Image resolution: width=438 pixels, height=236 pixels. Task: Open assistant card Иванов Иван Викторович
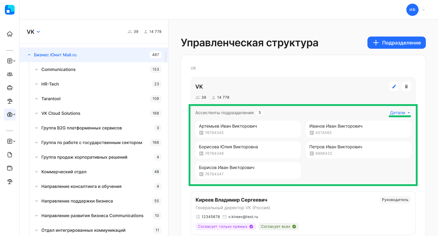[358, 129]
